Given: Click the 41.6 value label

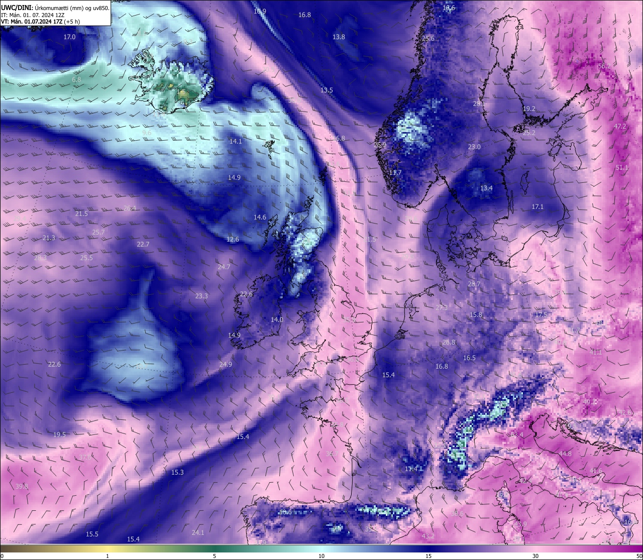Looking at the screenshot, I should pos(596,471).
